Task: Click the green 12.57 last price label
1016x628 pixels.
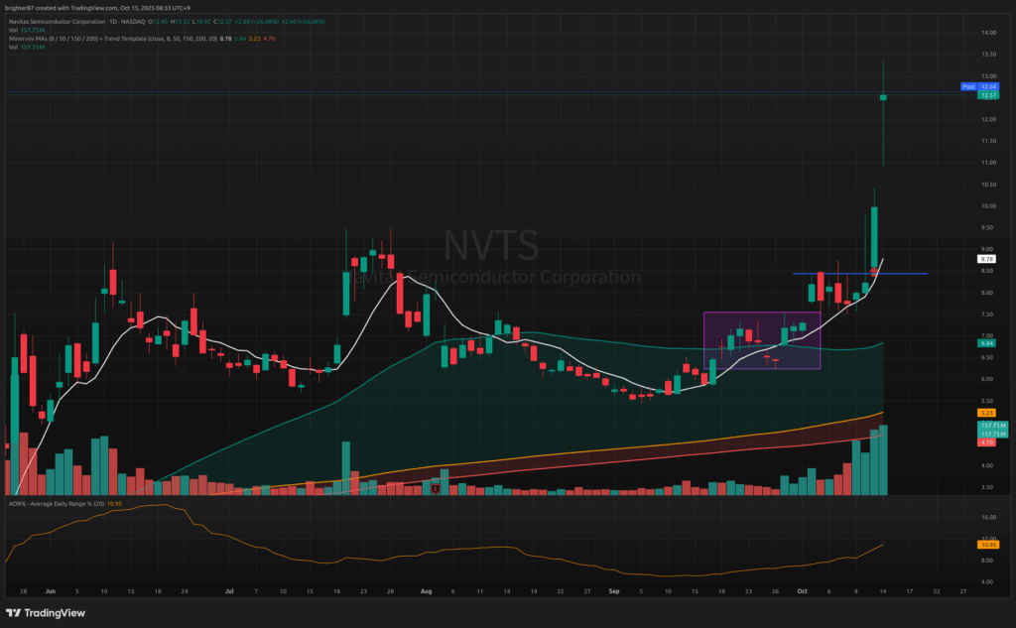Action: point(987,96)
